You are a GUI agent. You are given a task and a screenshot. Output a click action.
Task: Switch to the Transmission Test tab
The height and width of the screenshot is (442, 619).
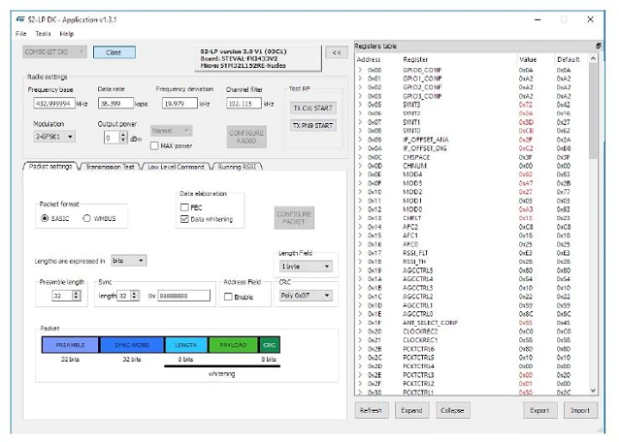click(x=110, y=167)
